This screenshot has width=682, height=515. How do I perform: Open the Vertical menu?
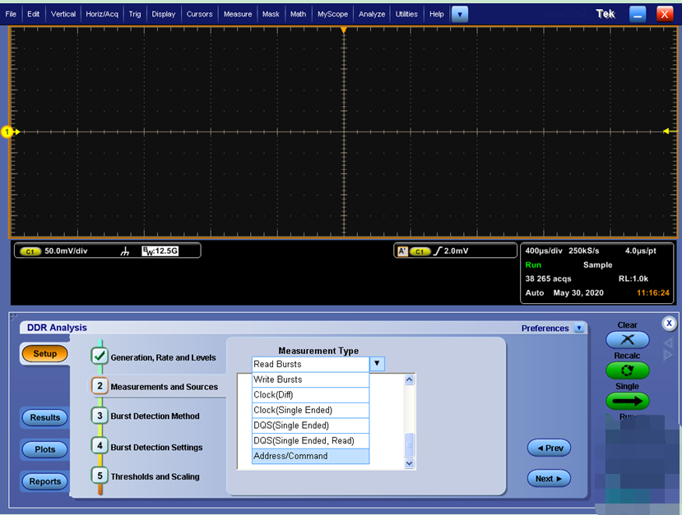tap(63, 14)
